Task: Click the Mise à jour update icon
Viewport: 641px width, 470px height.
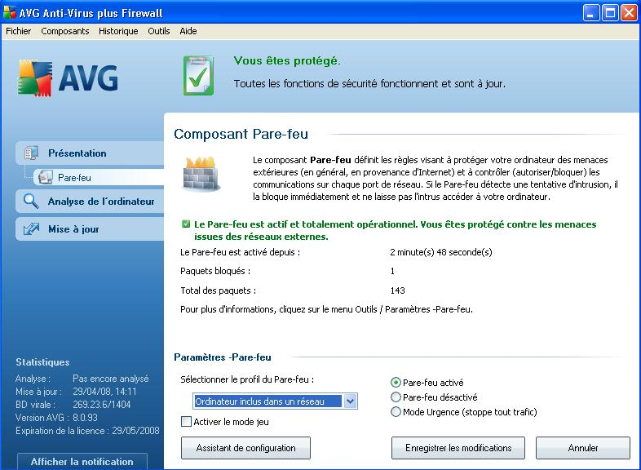Action: 32,229
